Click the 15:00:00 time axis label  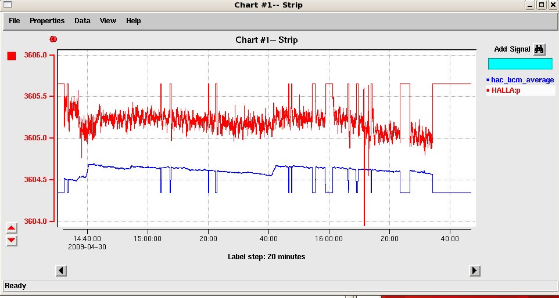[x=148, y=239]
